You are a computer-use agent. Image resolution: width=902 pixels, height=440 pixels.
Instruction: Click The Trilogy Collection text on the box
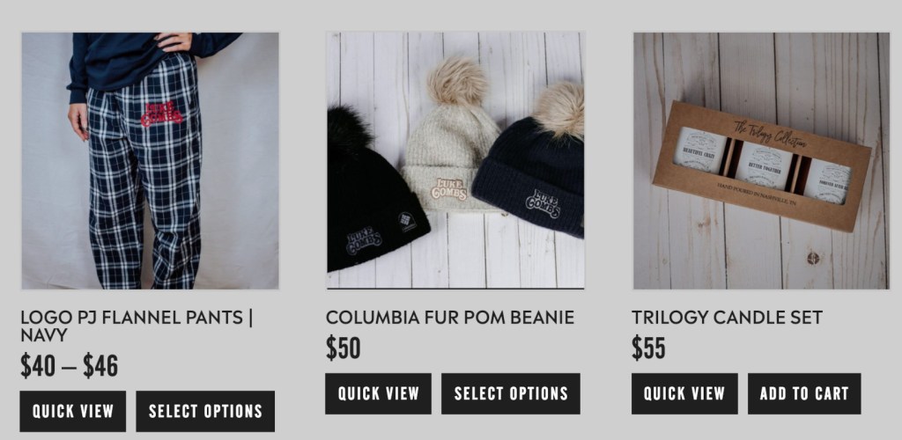[770, 134]
